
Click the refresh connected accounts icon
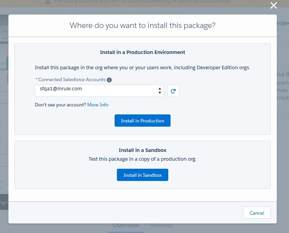173,91
